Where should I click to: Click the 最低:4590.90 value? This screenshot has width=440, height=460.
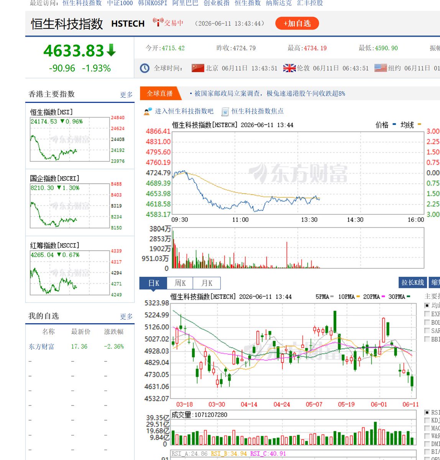point(378,48)
